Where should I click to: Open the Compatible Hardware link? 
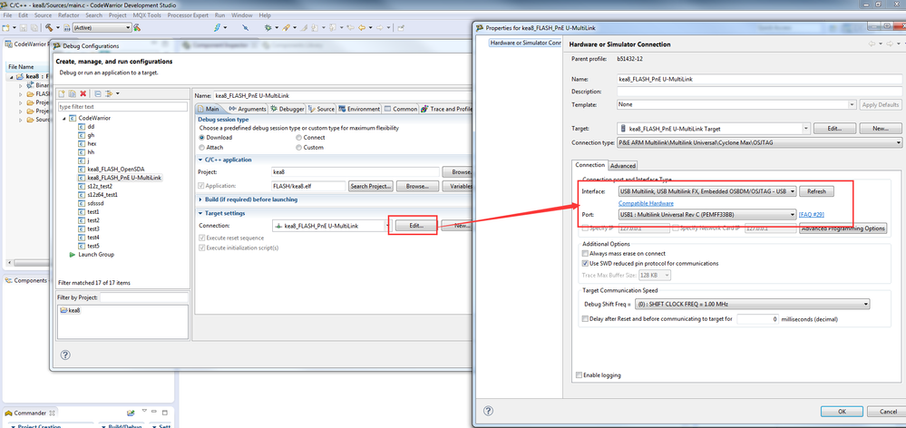(x=646, y=203)
